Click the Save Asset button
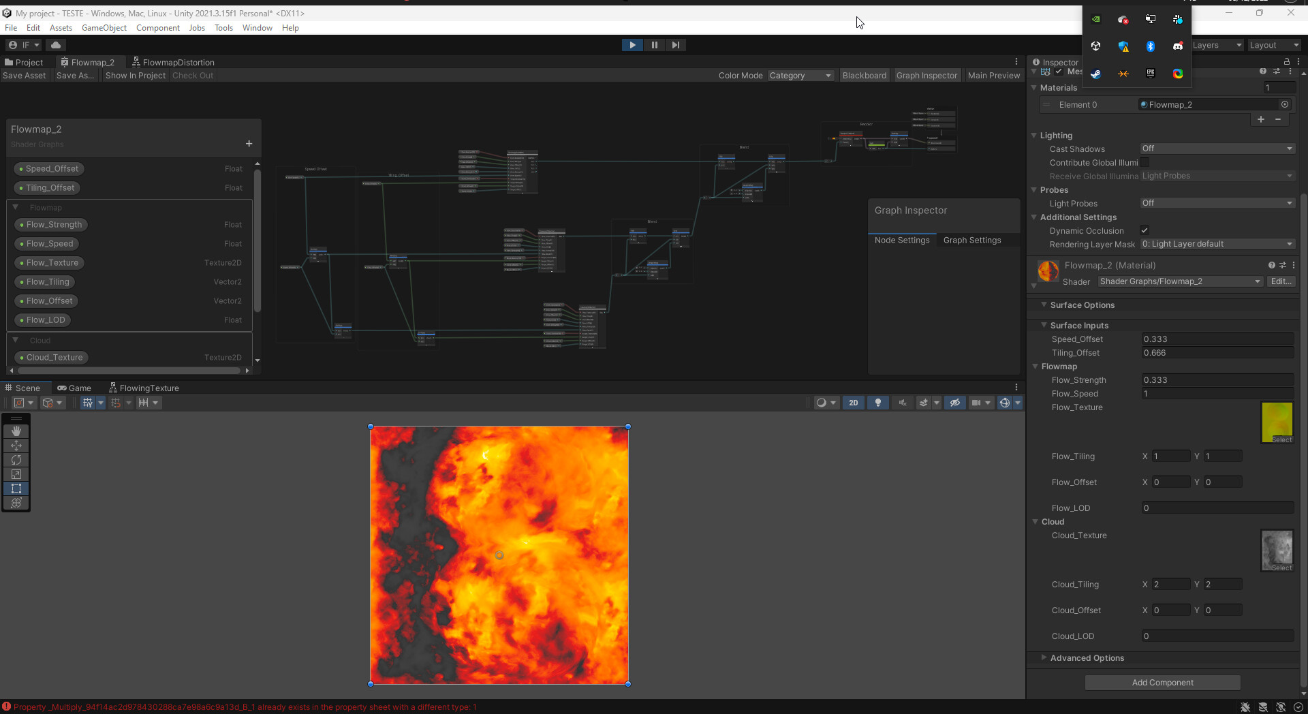This screenshot has width=1308, height=714. tap(25, 75)
